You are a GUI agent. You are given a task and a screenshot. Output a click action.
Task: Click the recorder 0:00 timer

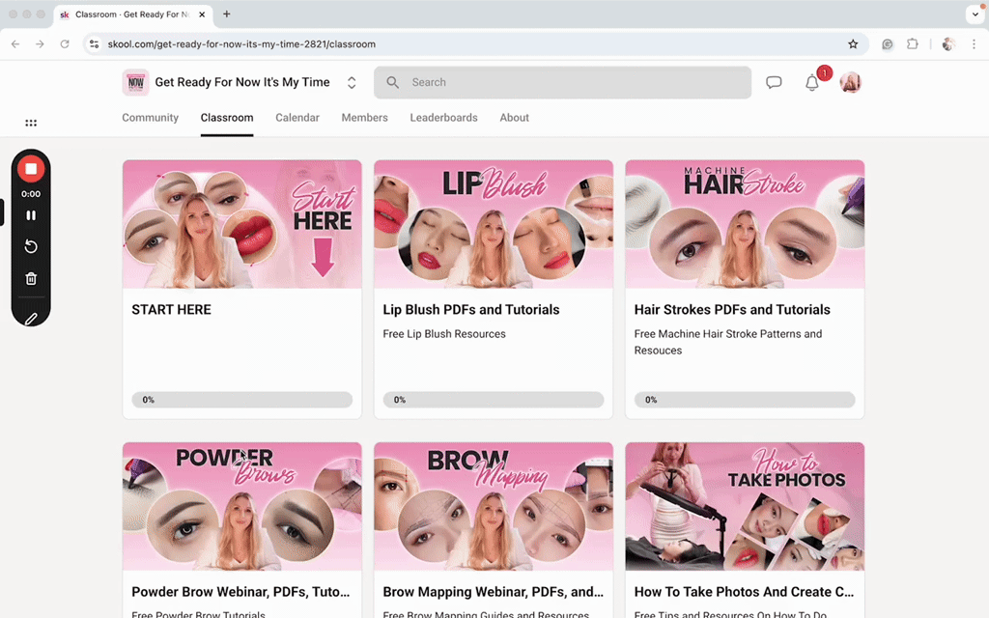coord(31,194)
